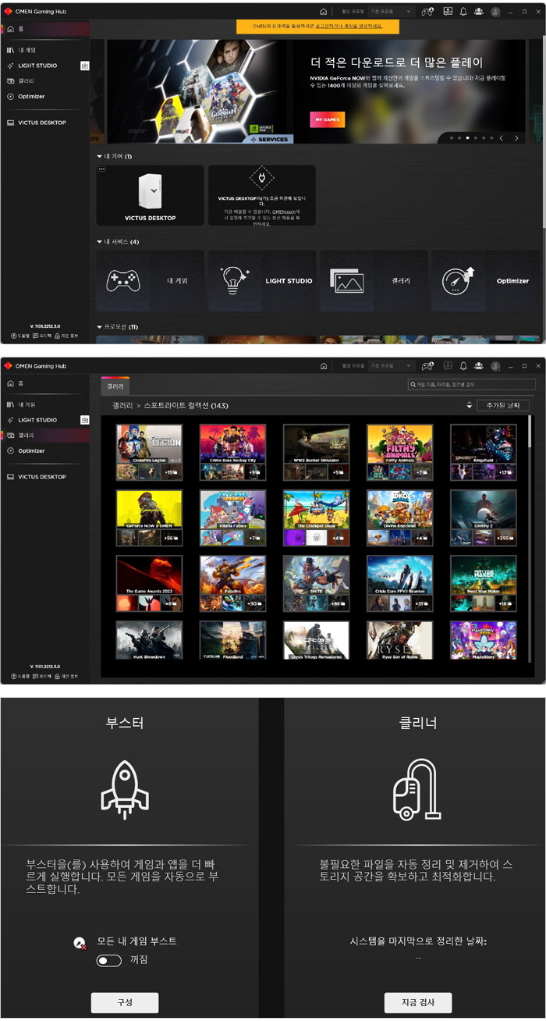546x1021 pixels.
Task: Open the Optimizer gauge service card
Action: pyautogui.click(x=485, y=281)
